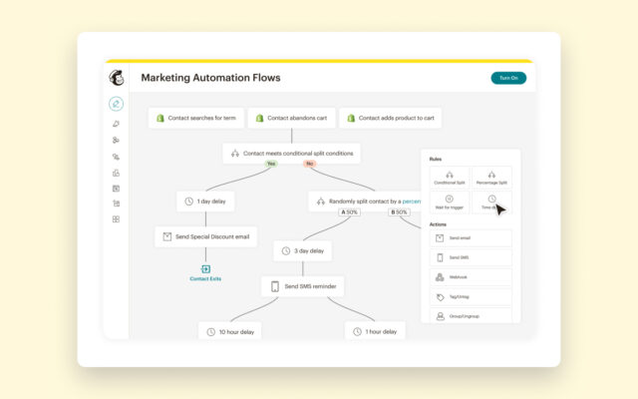Image resolution: width=638 pixels, height=399 pixels.
Task: Select the Contact searches for term trigger
Action: click(x=196, y=118)
